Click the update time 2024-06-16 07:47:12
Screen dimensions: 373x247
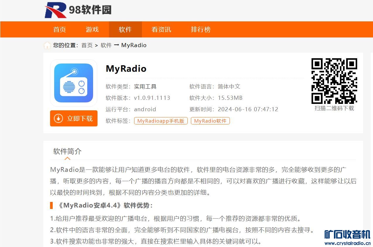[x=248, y=109]
